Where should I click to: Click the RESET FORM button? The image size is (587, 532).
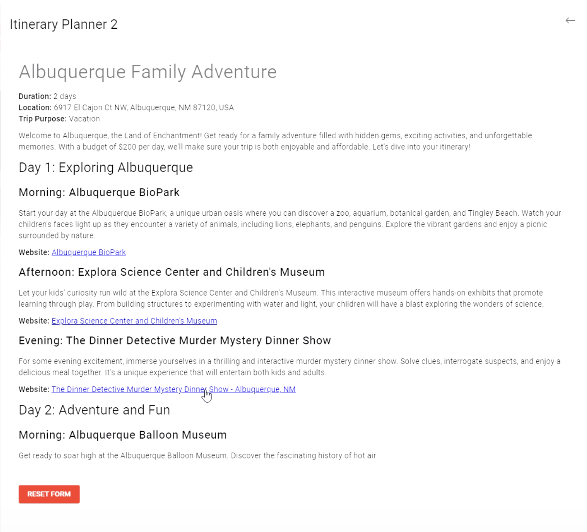(49, 494)
